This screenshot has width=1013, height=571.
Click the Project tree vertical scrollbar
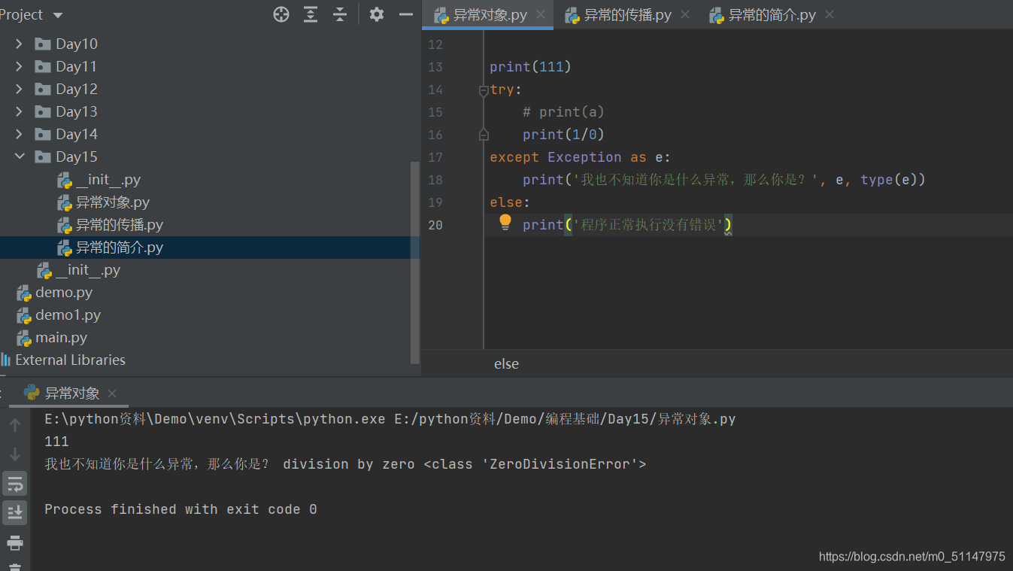pos(414,263)
